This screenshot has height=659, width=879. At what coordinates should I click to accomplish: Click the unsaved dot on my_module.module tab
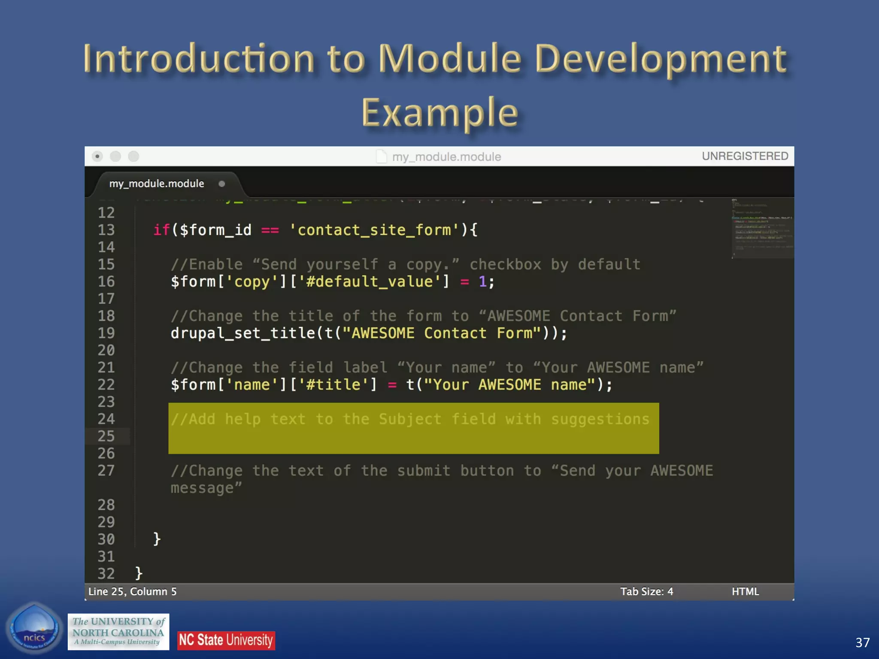(x=221, y=184)
